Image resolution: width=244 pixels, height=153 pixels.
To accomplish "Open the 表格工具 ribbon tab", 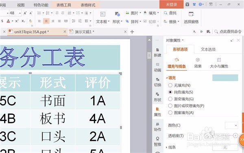I will 64,5.
